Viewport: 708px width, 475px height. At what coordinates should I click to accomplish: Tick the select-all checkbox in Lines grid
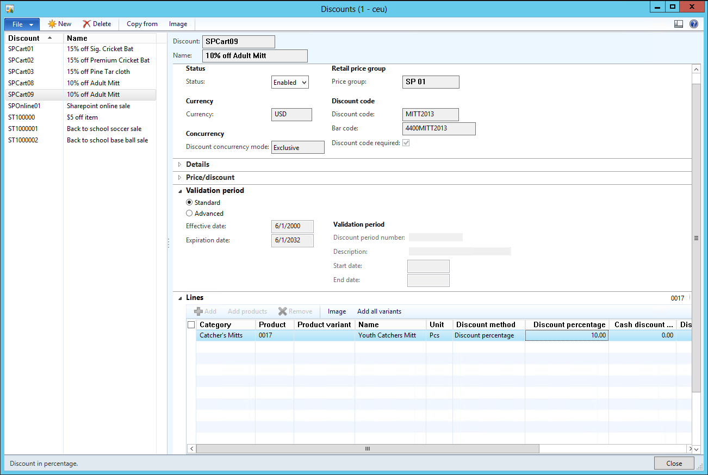coord(191,325)
